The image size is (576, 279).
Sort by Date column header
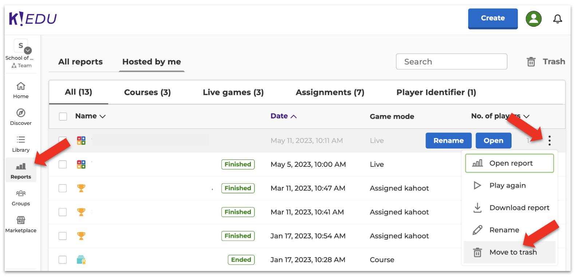click(x=283, y=116)
